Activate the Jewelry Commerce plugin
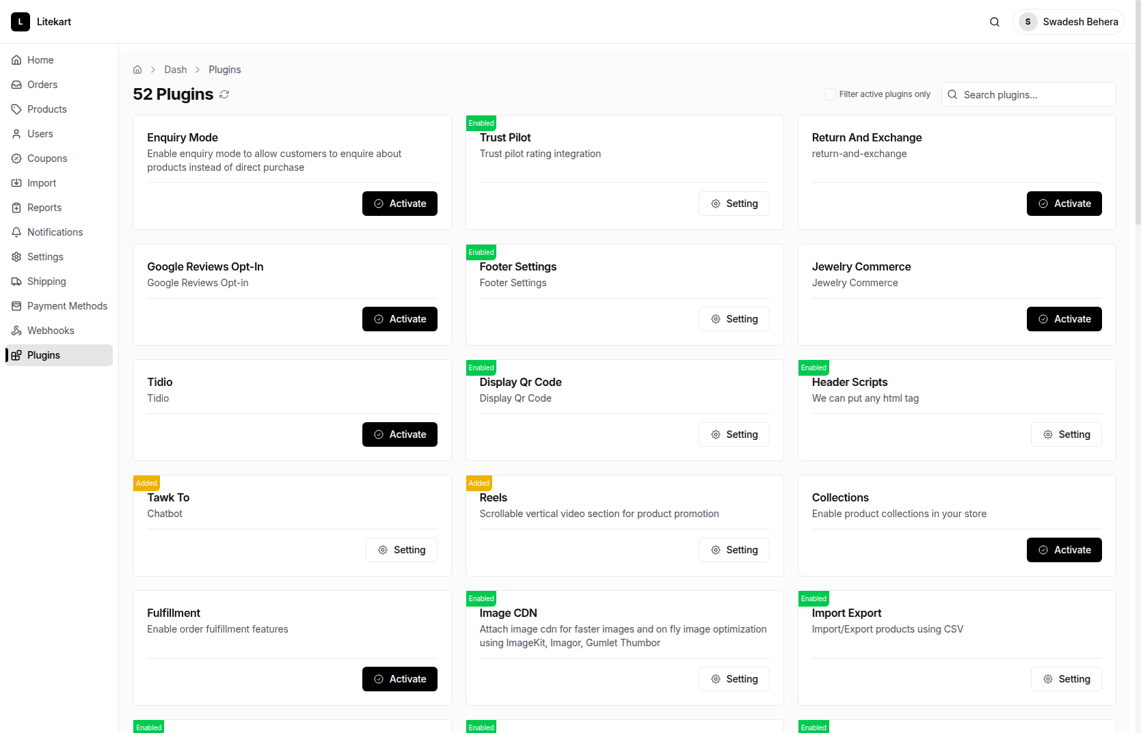Viewport: 1141px width, 733px height. 1064,319
